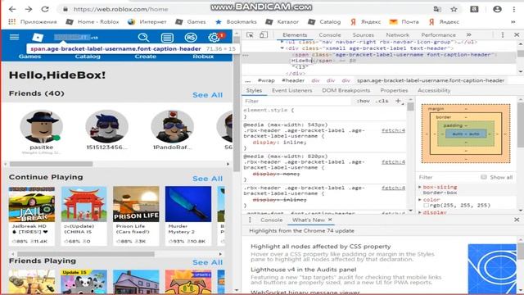
Task: Close the What's New tab
Action: pos(330,220)
